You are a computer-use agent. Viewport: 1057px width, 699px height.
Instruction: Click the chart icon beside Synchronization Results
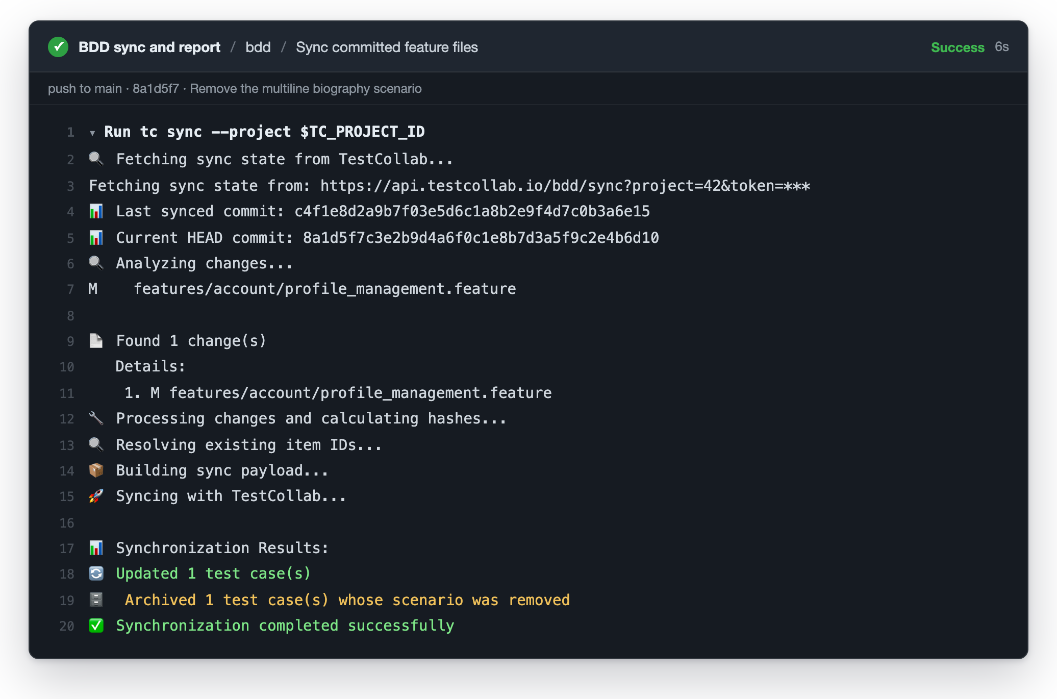[96, 548]
